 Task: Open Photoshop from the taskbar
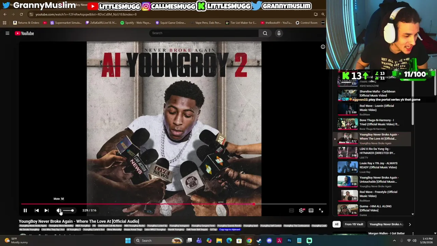click(289, 241)
